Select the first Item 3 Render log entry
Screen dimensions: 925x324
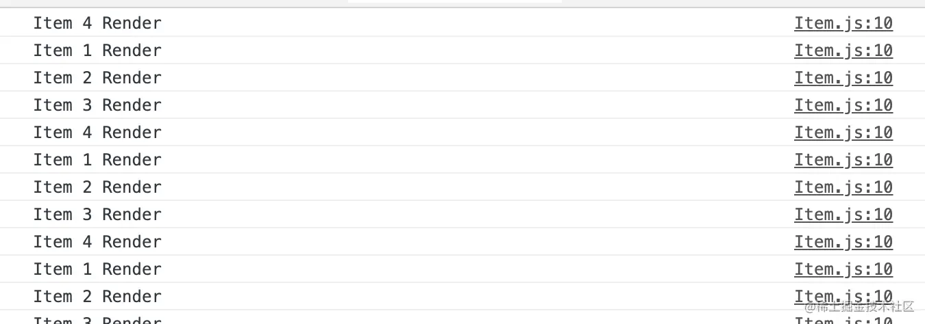pos(97,105)
